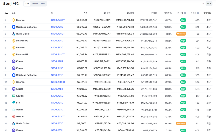Open STORJ/USDT pair on Binance row 1
The height and width of the screenshot is (133, 216).
58,20
